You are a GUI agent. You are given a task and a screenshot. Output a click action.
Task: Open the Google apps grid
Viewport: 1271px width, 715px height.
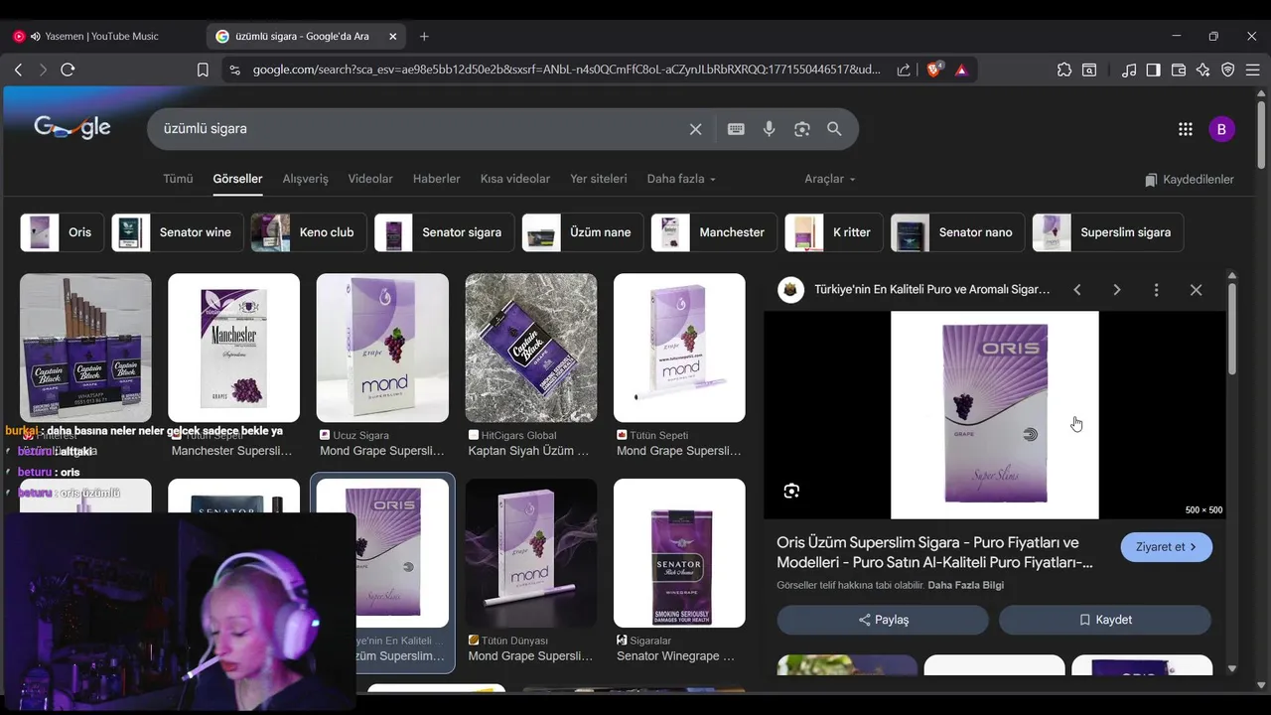click(x=1186, y=129)
